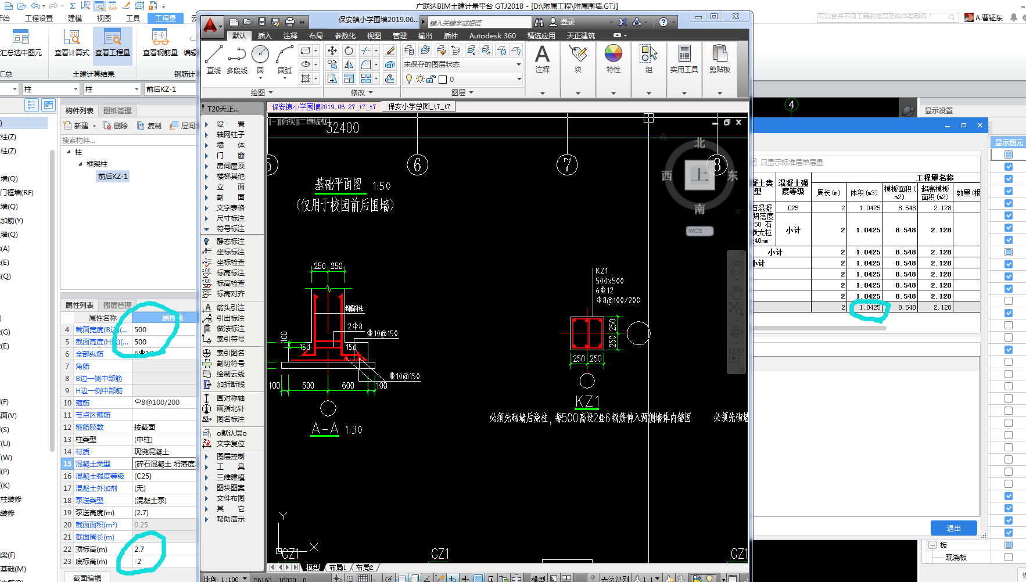The height and width of the screenshot is (582, 1026).
Task: Select the Polyline (多段线) tool
Action: point(237,60)
